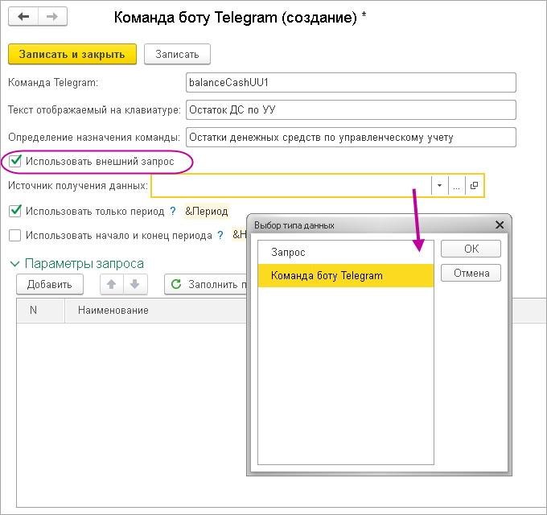This screenshot has height=515, width=547.
Task: Click the Записать и закрыть button
Action: (72, 54)
